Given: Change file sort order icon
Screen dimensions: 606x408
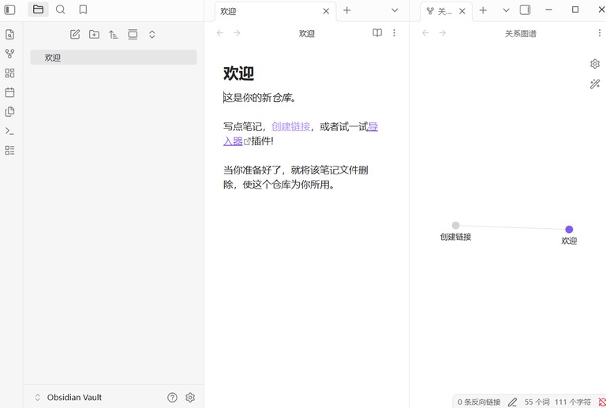Looking at the screenshot, I should pyautogui.click(x=114, y=35).
